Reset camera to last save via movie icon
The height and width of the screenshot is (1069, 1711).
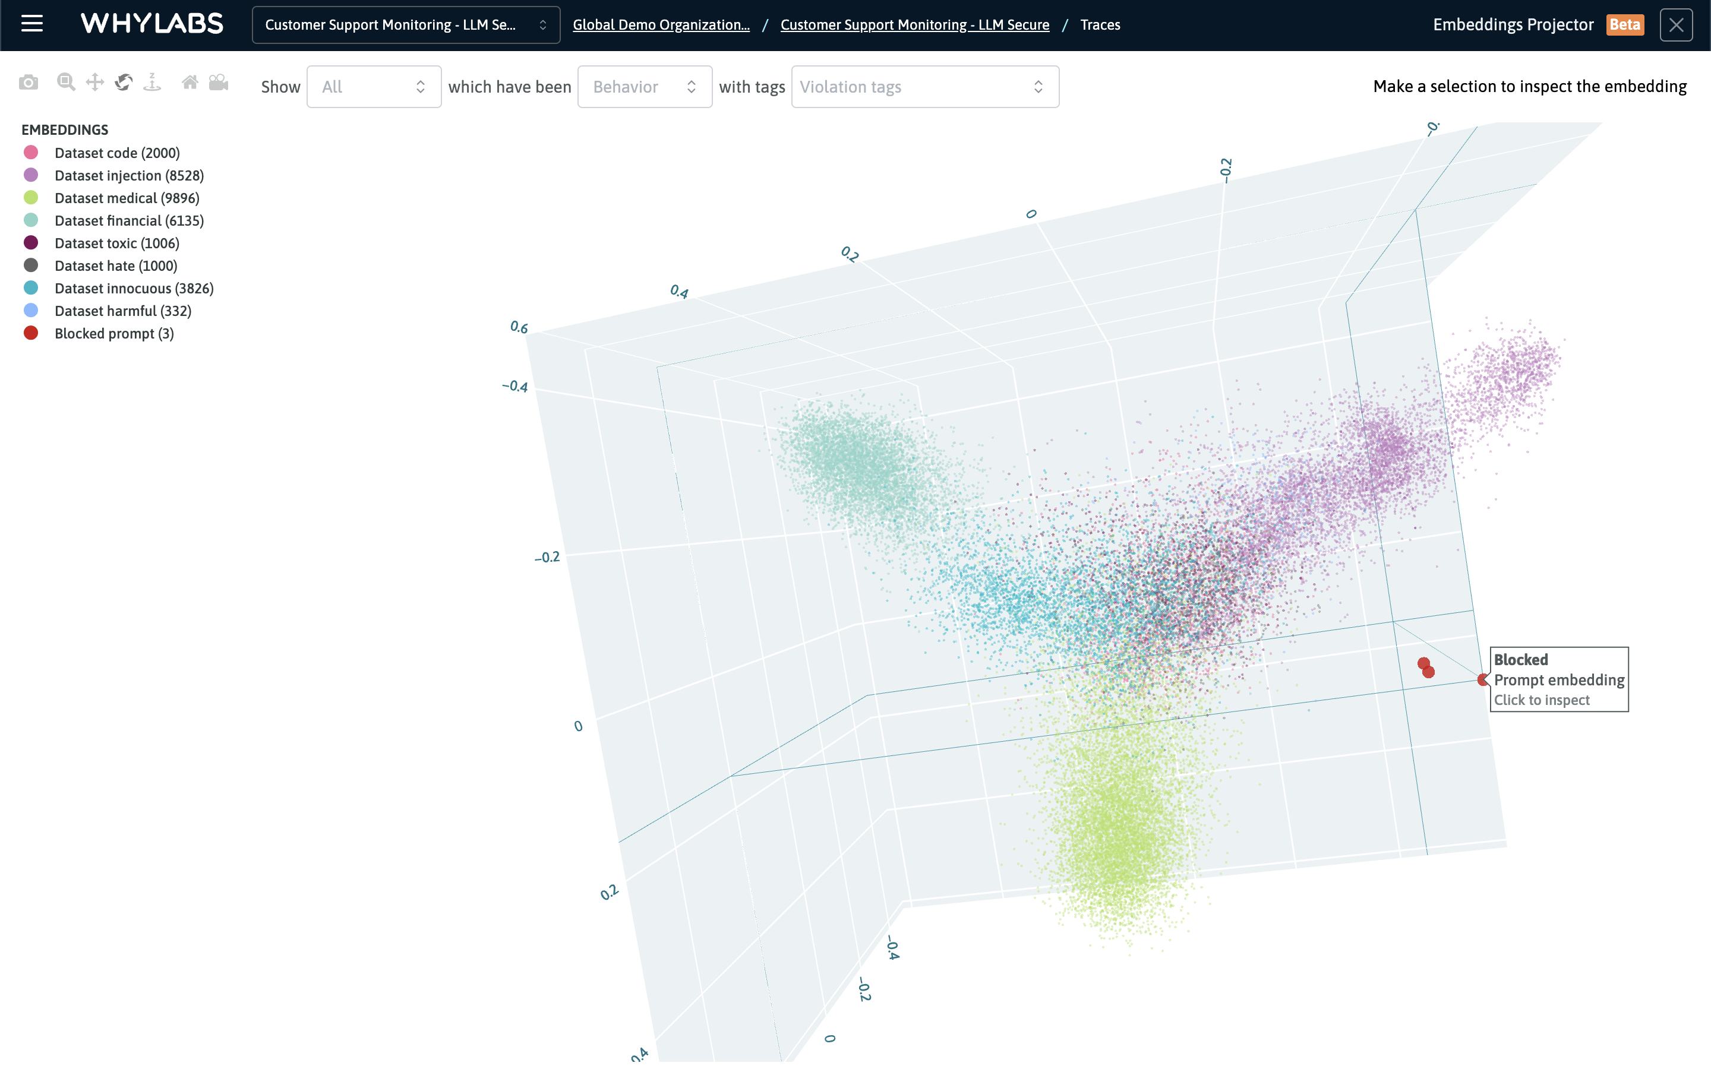(219, 82)
